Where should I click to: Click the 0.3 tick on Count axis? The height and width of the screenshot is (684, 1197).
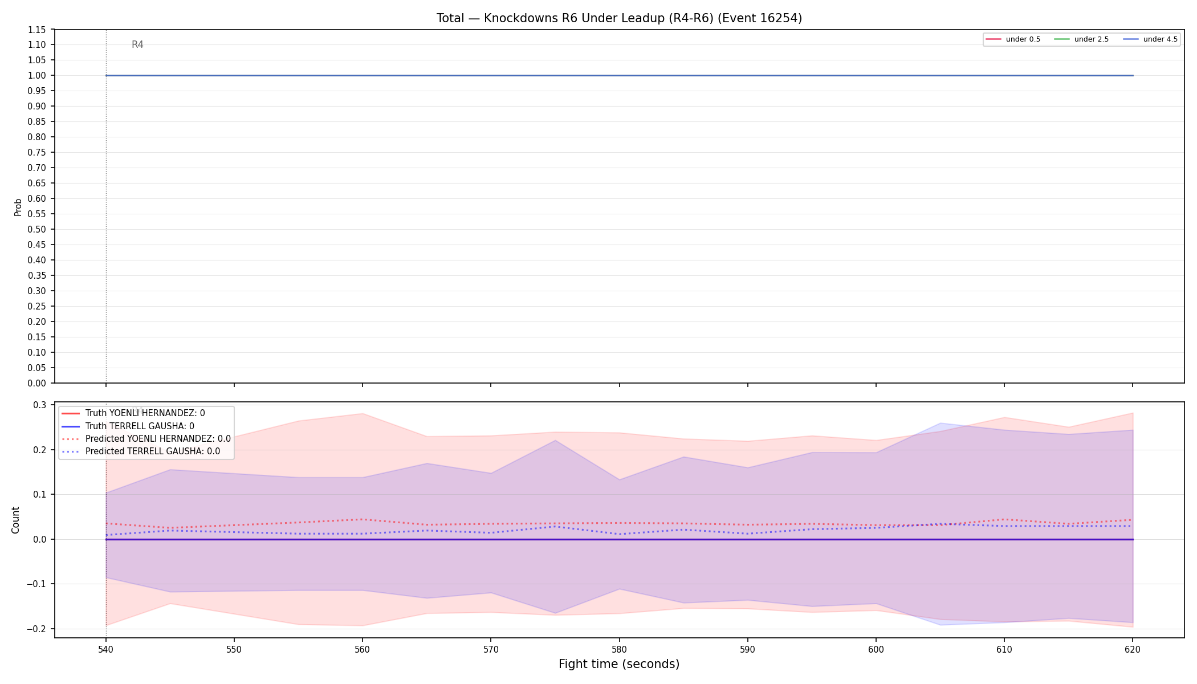point(40,405)
